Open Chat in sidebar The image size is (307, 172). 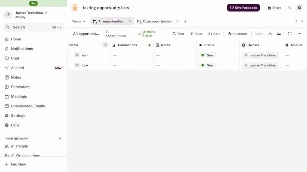[12, 58]
